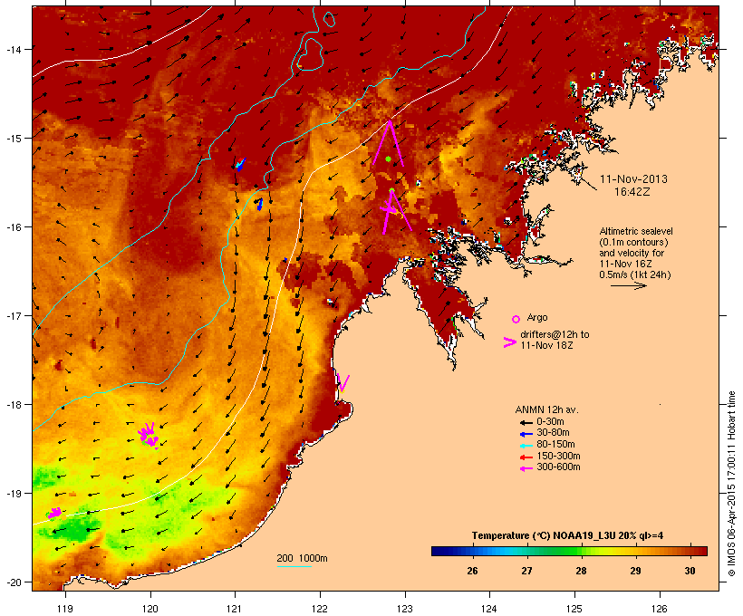Click the dark blue 26°C end of colorbar

pos(439,551)
